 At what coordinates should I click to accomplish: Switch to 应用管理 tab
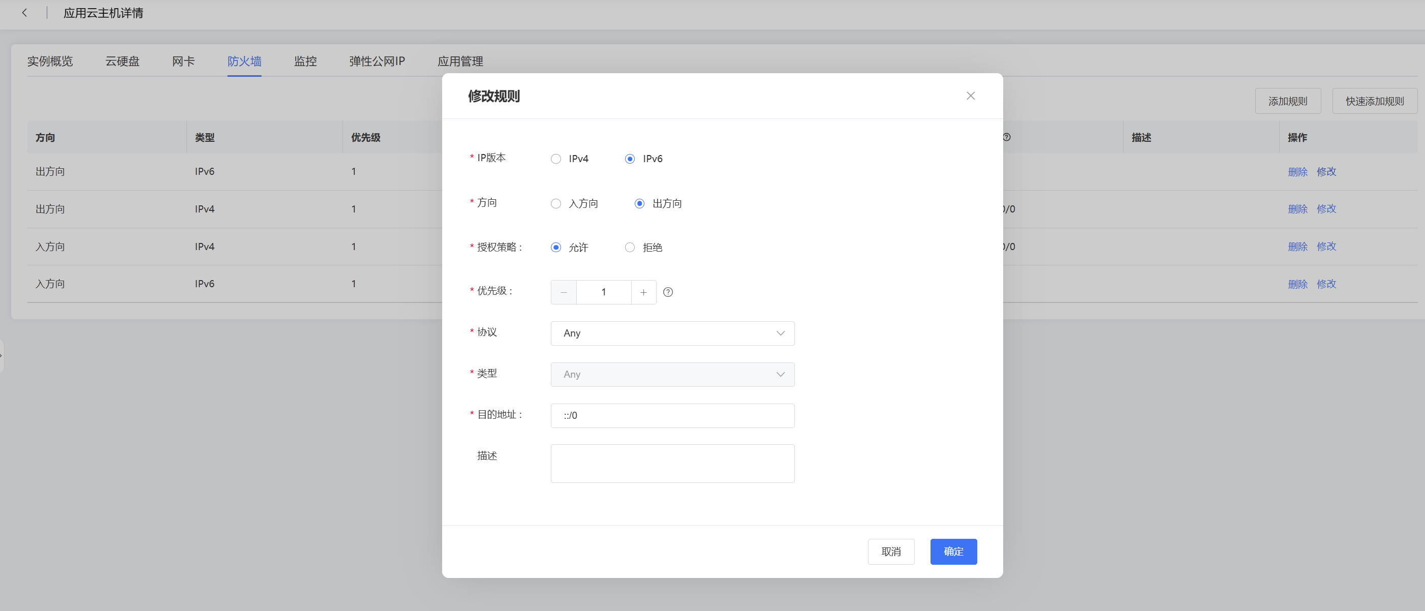pyautogui.click(x=460, y=62)
